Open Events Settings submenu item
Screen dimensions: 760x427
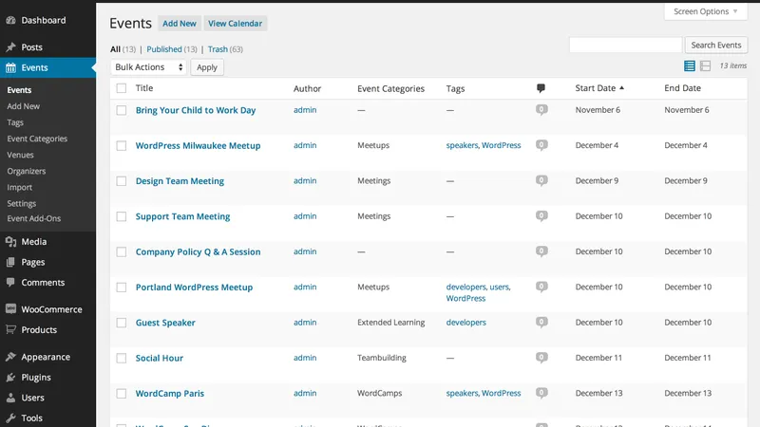click(21, 203)
